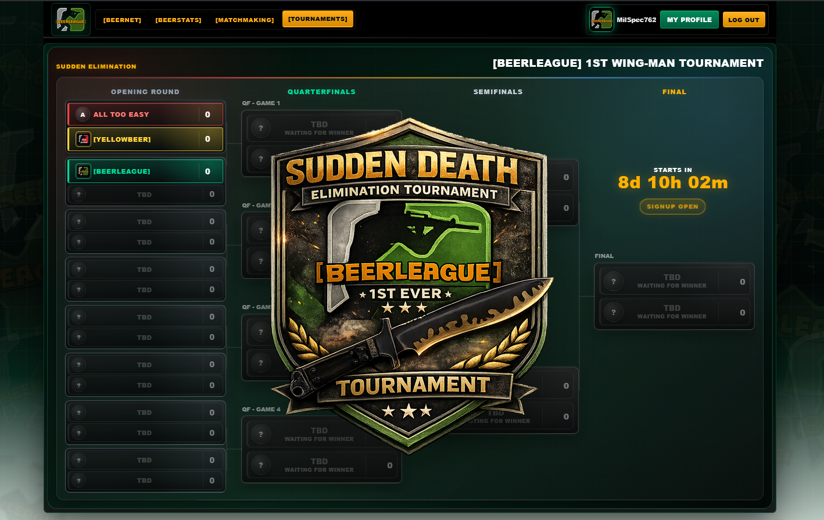Click the bottom TBD slot in QF Game 4
This screenshot has width=824, height=520.
(x=321, y=465)
